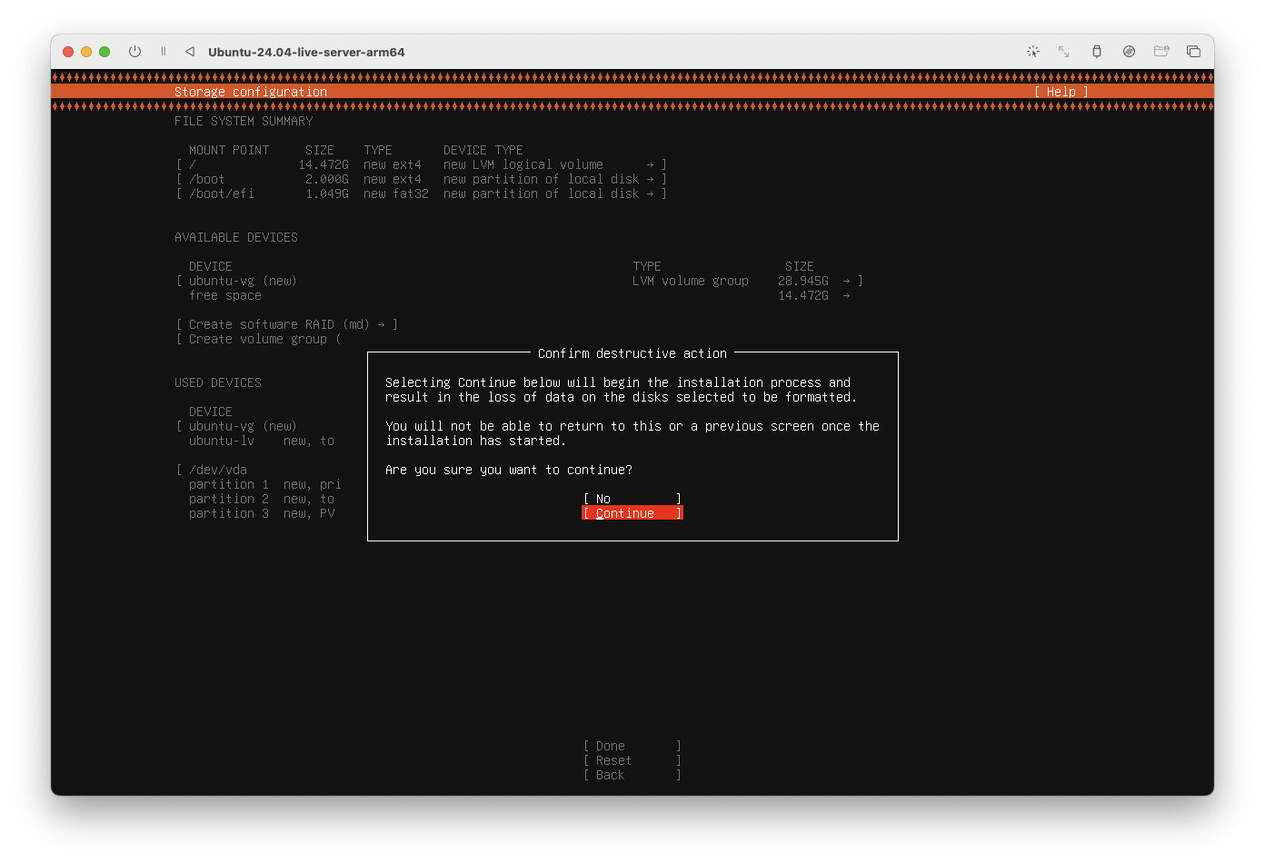
Task: Click the Done button at bottom
Action: click(x=632, y=746)
